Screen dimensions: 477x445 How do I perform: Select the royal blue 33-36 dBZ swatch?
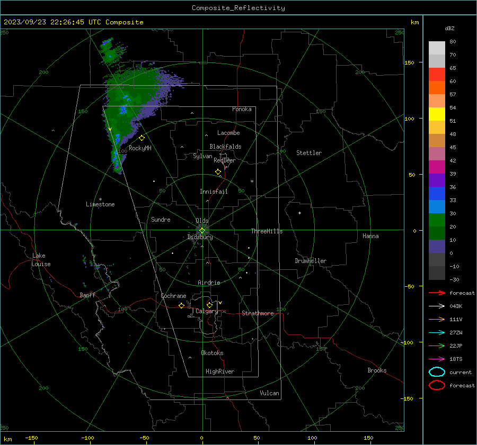(437, 194)
